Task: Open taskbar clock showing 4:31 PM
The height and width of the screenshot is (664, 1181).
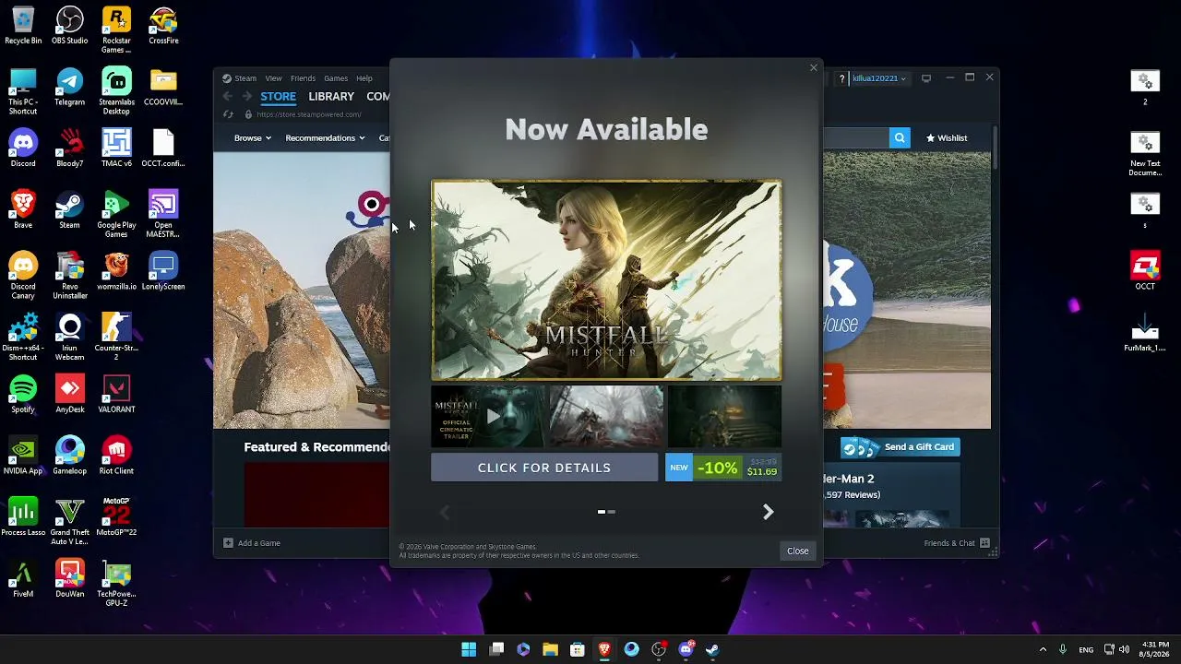Action: (x=1155, y=649)
